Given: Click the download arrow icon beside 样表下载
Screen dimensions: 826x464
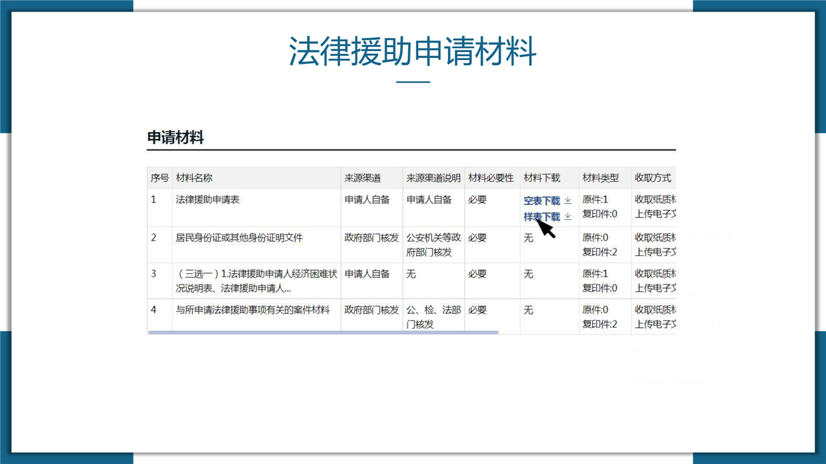Looking at the screenshot, I should coord(568,217).
